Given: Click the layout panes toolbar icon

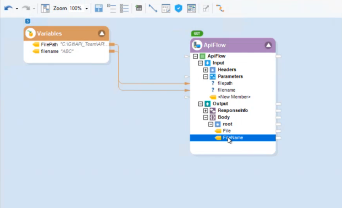Looking at the screenshot, I should (x=45, y=8).
